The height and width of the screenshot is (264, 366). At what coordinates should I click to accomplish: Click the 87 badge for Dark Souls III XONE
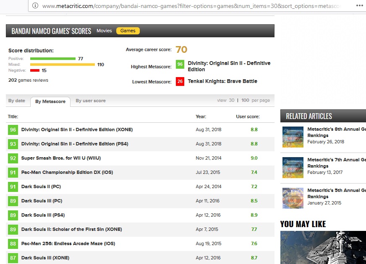13,258
